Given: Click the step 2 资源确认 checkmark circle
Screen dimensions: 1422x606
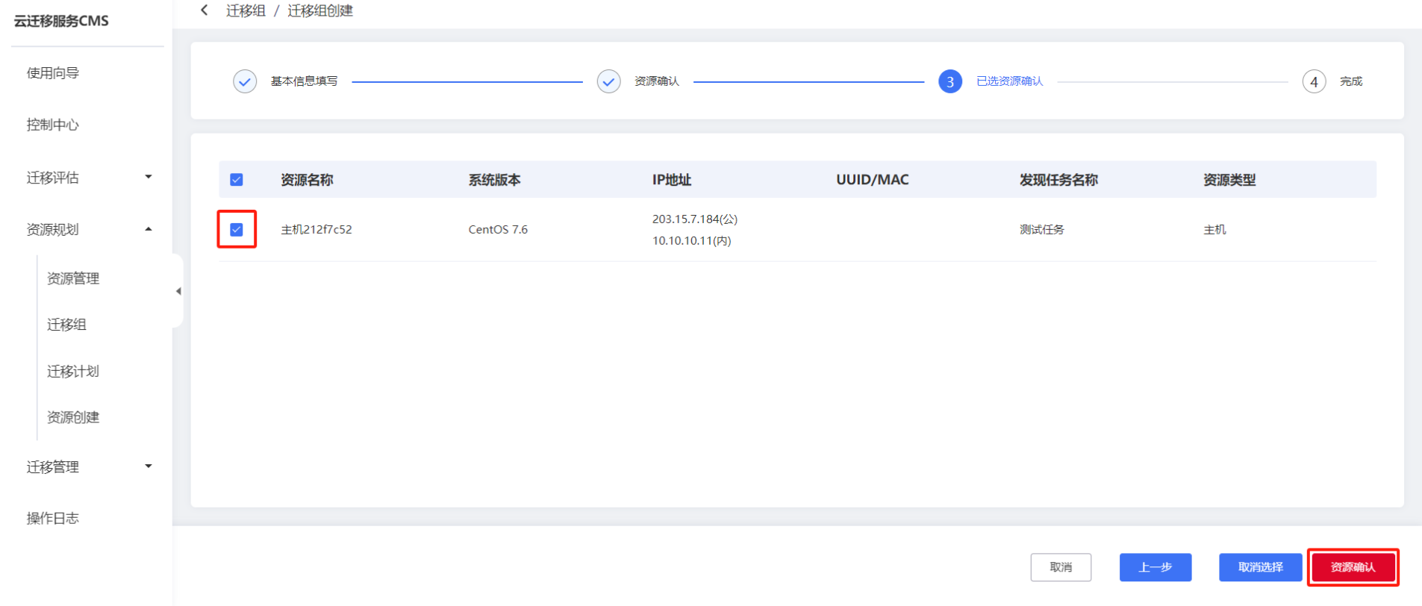Looking at the screenshot, I should point(608,81).
